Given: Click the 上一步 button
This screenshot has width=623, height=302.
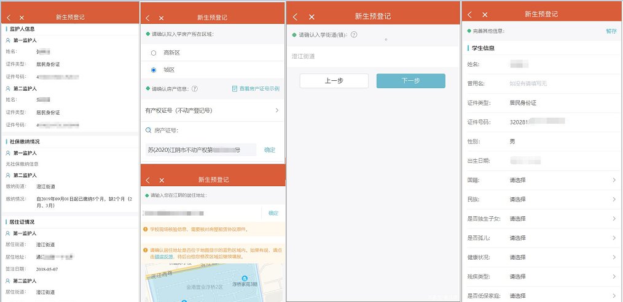Looking at the screenshot, I should click(334, 81).
